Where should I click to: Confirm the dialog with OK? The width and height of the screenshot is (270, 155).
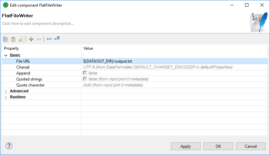(x=218, y=146)
